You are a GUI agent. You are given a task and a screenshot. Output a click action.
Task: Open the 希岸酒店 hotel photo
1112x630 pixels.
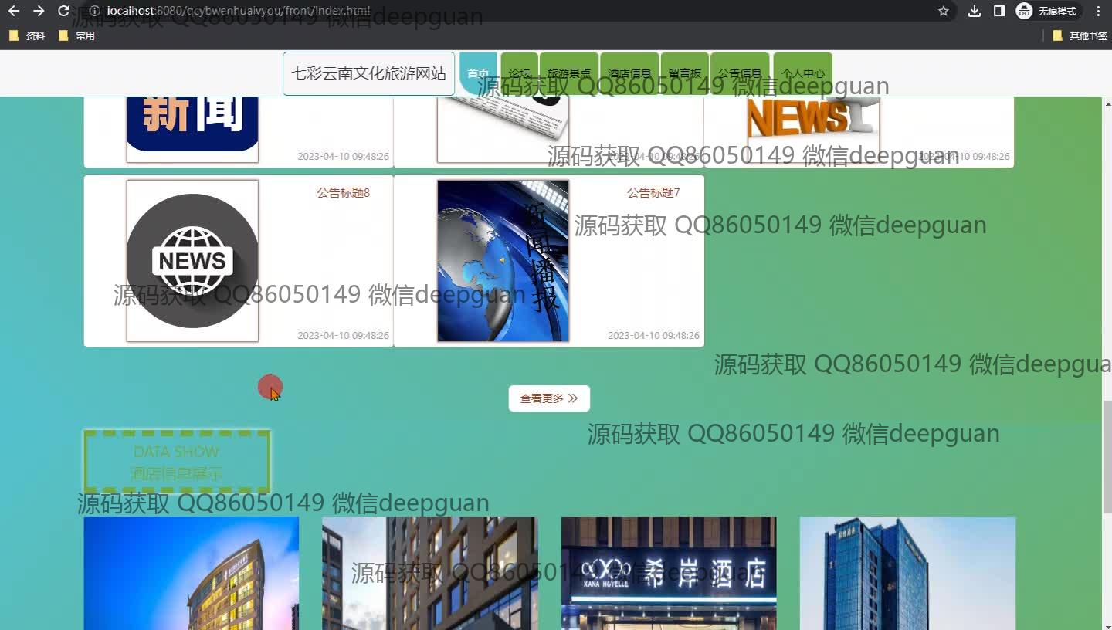(x=669, y=573)
